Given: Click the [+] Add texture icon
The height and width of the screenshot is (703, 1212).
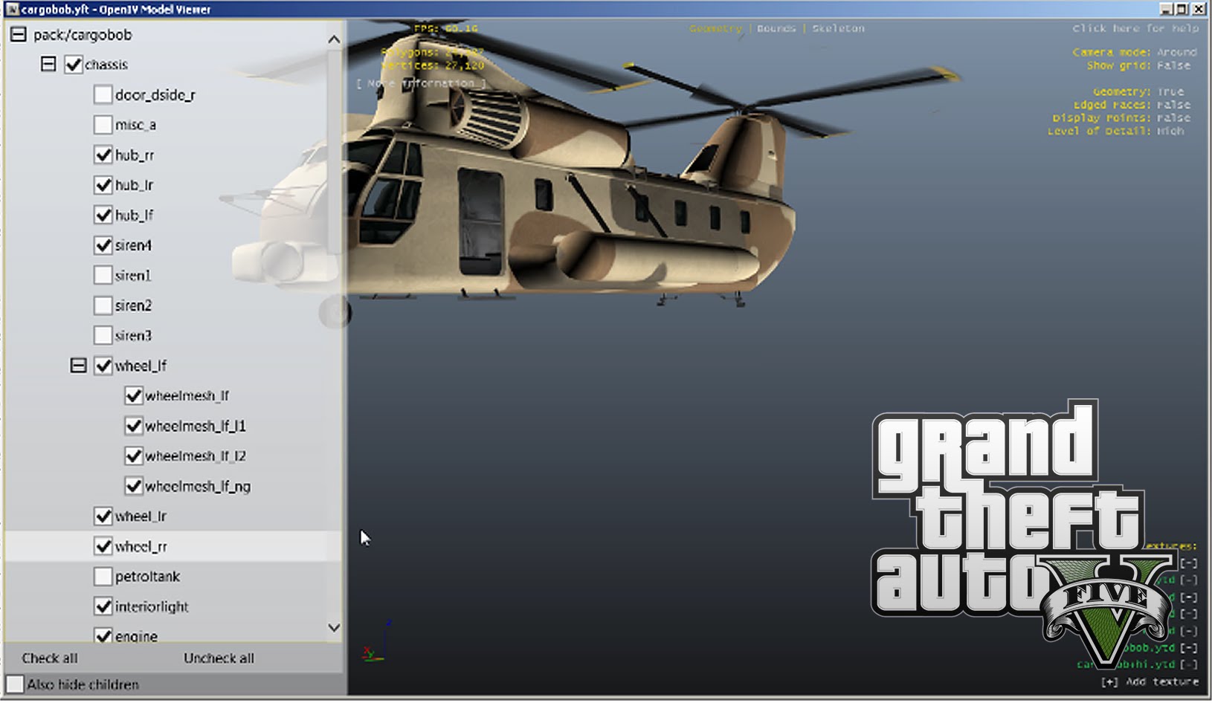Looking at the screenshot, I should click(x=1109, y=682).
